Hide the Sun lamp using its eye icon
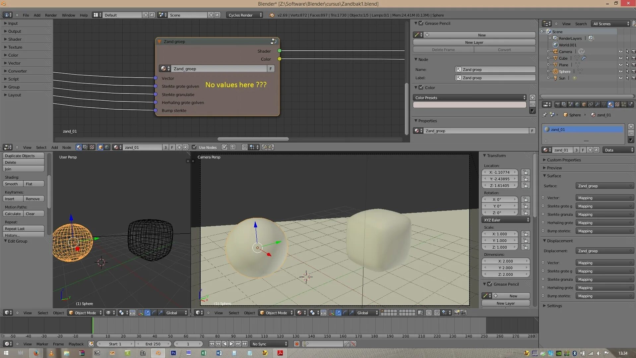The image size is (636, 358). point(620,78)
